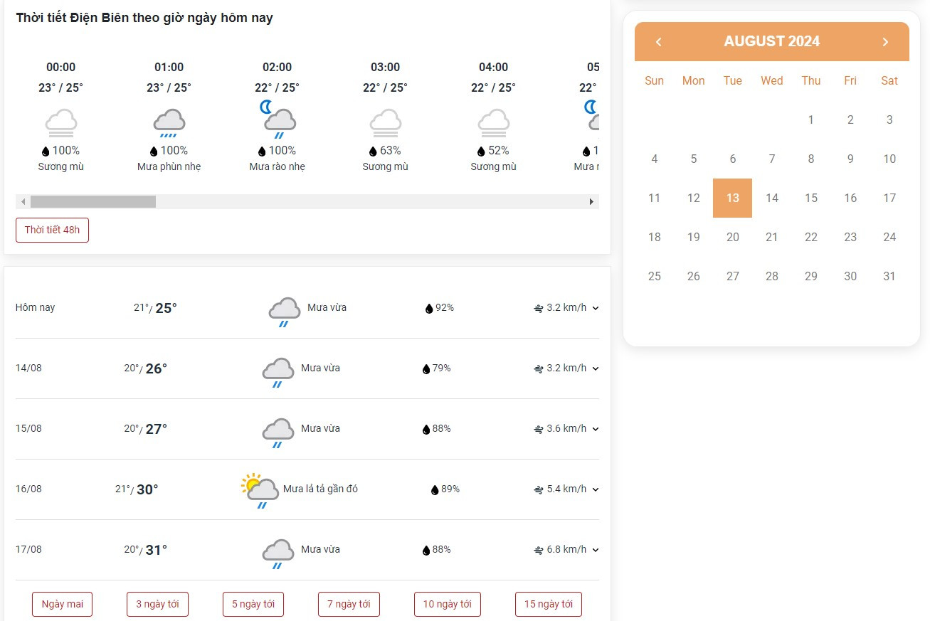Click the 23° / 25° temperature at 00:00
The width and height of the screenshot is (930, 621).
(61, 88)
